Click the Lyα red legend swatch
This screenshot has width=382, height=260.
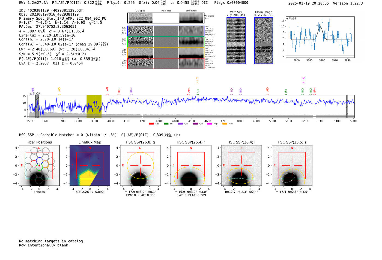click(151, 124)
